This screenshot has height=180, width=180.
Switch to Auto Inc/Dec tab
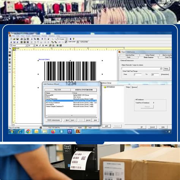pyautogui.click(x=130, y=55)
